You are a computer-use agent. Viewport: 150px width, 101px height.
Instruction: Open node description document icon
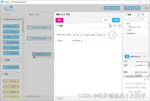[x=115, y=26]
